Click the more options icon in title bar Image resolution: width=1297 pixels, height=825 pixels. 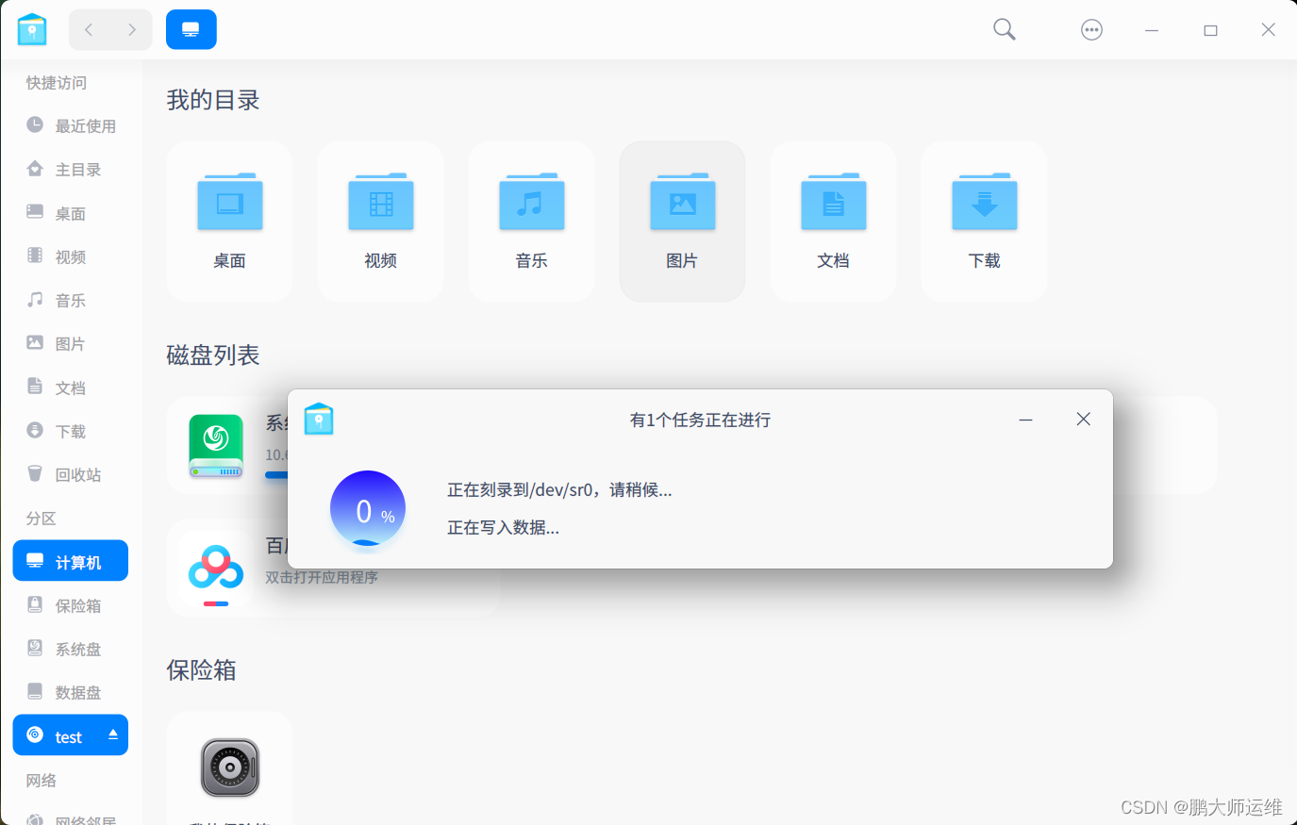click(1091, 29)
